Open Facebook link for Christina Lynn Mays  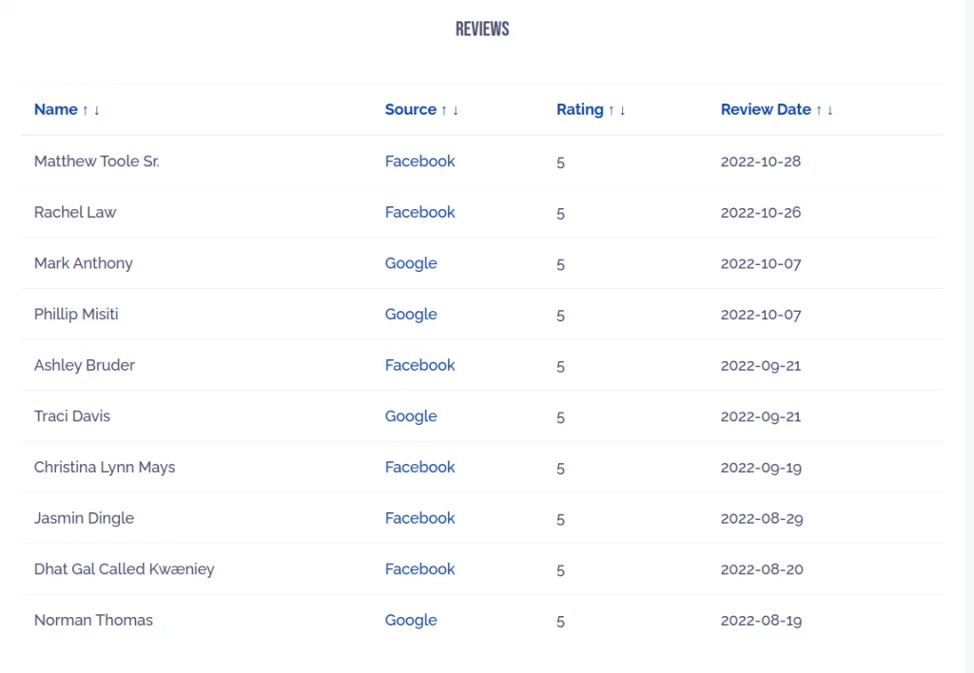click(x=419, y=467)
